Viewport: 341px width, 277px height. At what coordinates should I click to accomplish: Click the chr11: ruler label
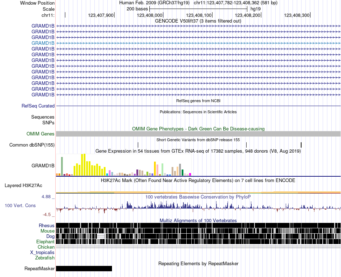(48, 15)
